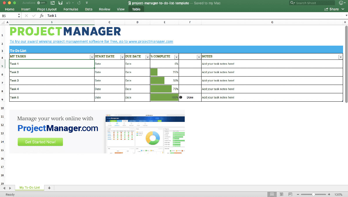Open the projectmanager.com free trial link
This screenshot has width=348, height=197.
[91, 41]
